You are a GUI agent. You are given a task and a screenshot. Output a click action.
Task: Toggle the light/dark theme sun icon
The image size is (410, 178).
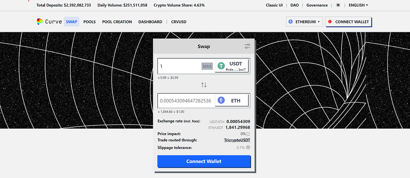(338, 5)
